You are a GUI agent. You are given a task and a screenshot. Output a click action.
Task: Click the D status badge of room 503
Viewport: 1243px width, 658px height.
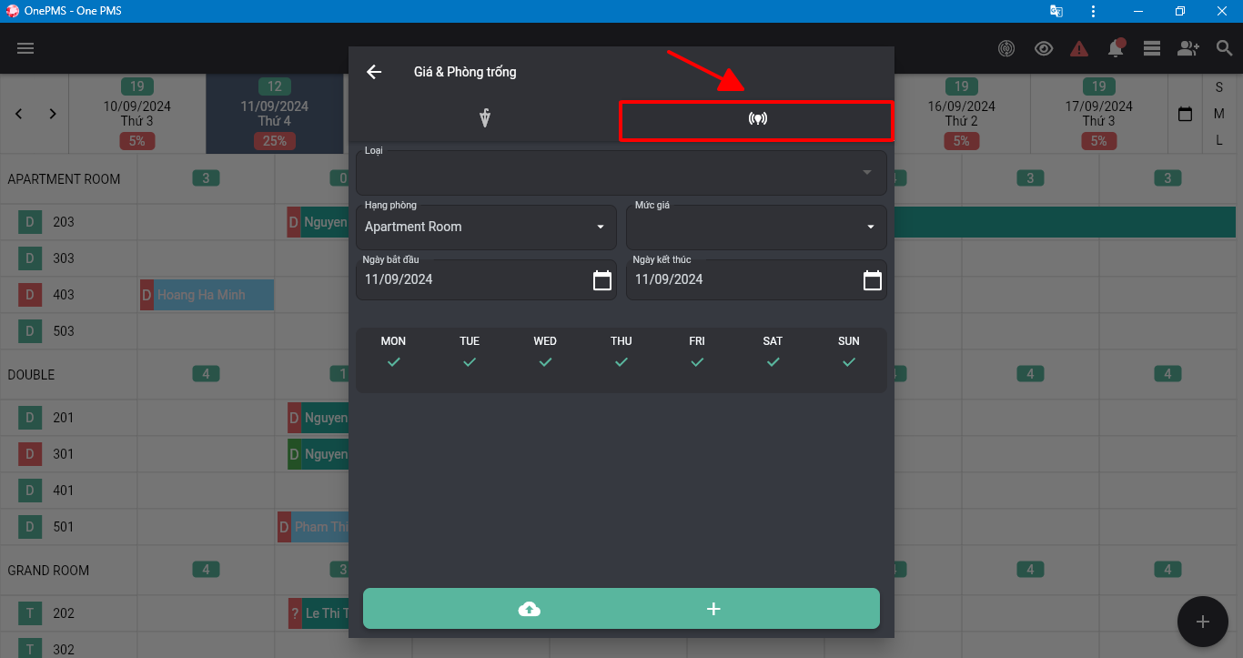tap(29, 331)
